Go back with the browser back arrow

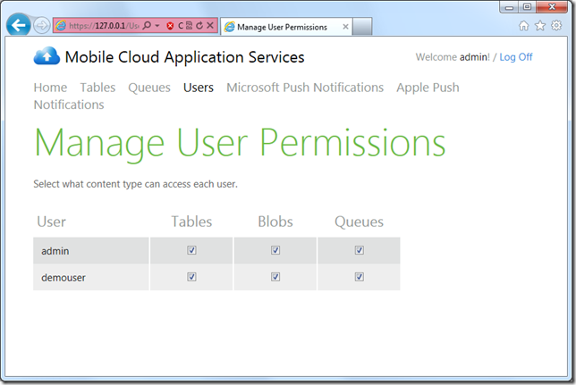(x=18, y=25)
